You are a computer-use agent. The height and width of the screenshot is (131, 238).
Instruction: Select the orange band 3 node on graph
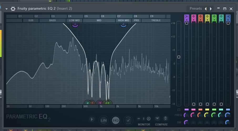click(x=92, y=103)
